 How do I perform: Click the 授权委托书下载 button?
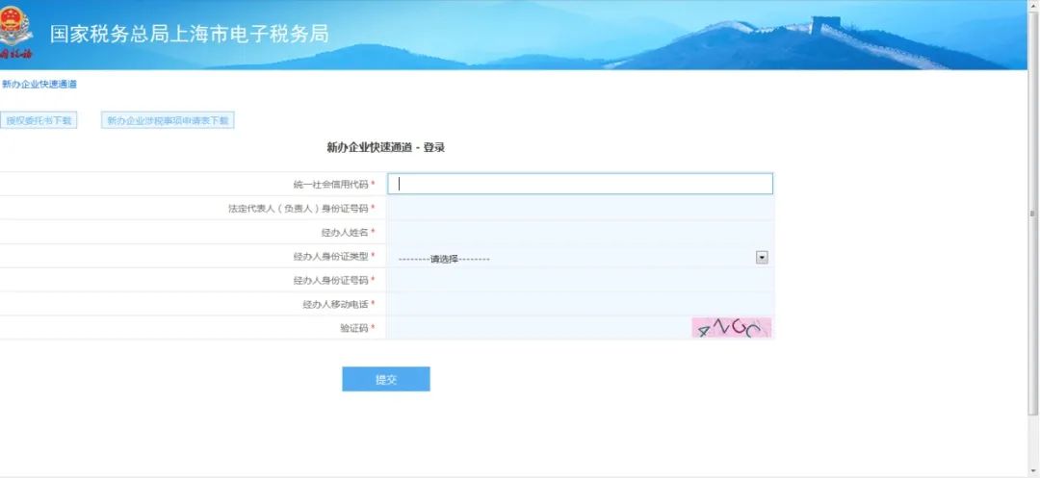(x=39, y=120)
